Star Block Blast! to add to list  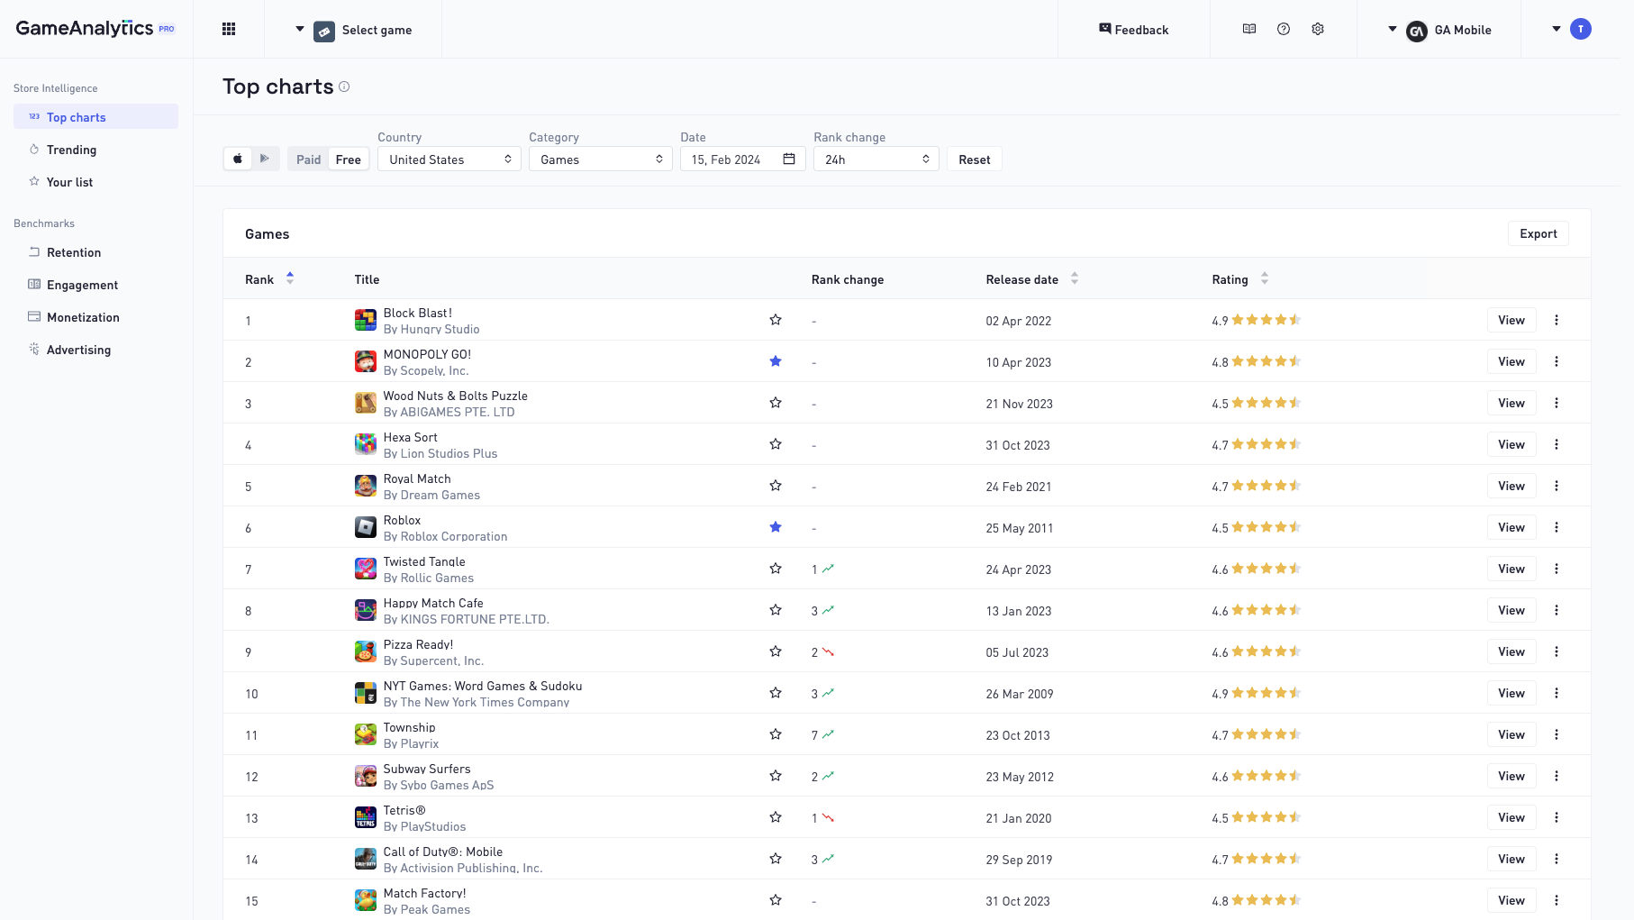tap(776, 320)
